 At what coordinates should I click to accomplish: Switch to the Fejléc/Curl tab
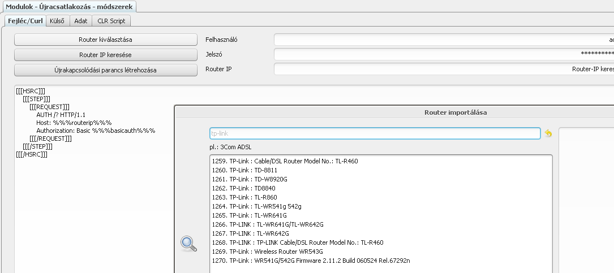25,21
